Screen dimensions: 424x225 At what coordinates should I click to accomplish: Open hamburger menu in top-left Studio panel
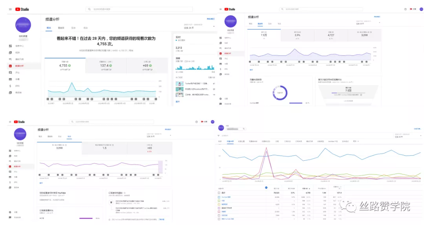point(10,9)
